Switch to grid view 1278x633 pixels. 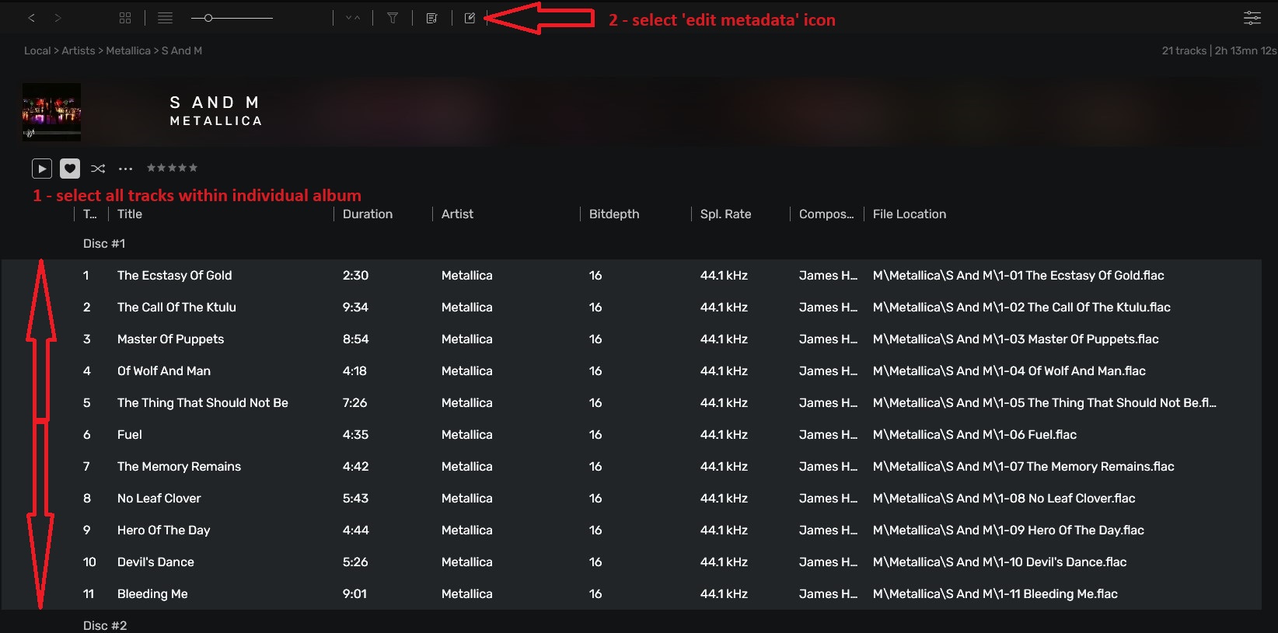(x=125, y=18)
